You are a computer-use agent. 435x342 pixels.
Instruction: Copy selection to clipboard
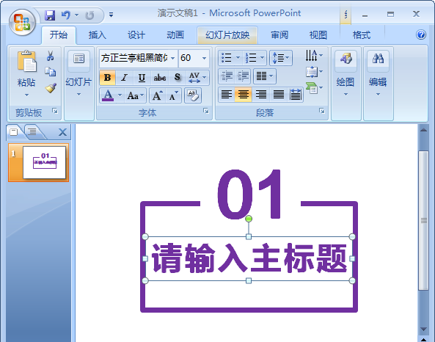(50, 72)
